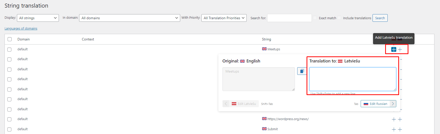
Task: Enable the Include translations checkbox
Action: click(x=339, y=18)
